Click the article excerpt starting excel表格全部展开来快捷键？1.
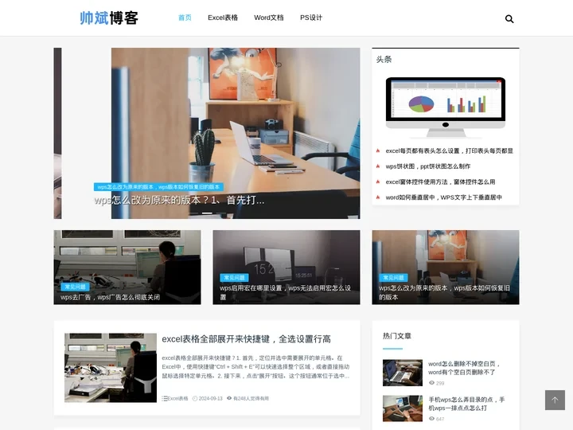 (x=255, y=367)
